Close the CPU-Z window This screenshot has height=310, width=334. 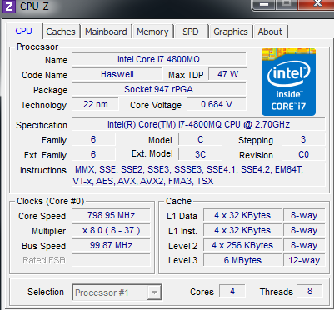pyautogui.click(x=317, y=4)
